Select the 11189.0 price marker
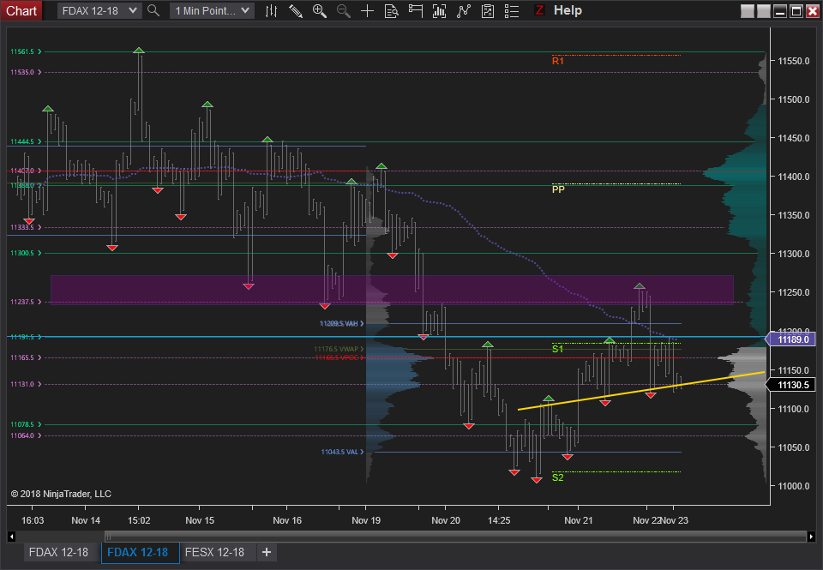 pos(791,339)
